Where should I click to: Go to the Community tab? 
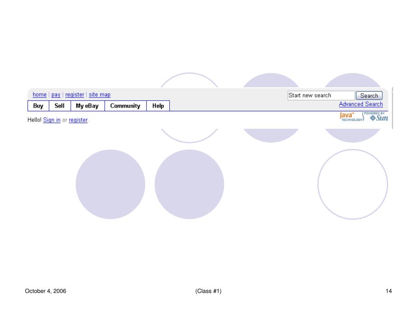click(125, 106)
